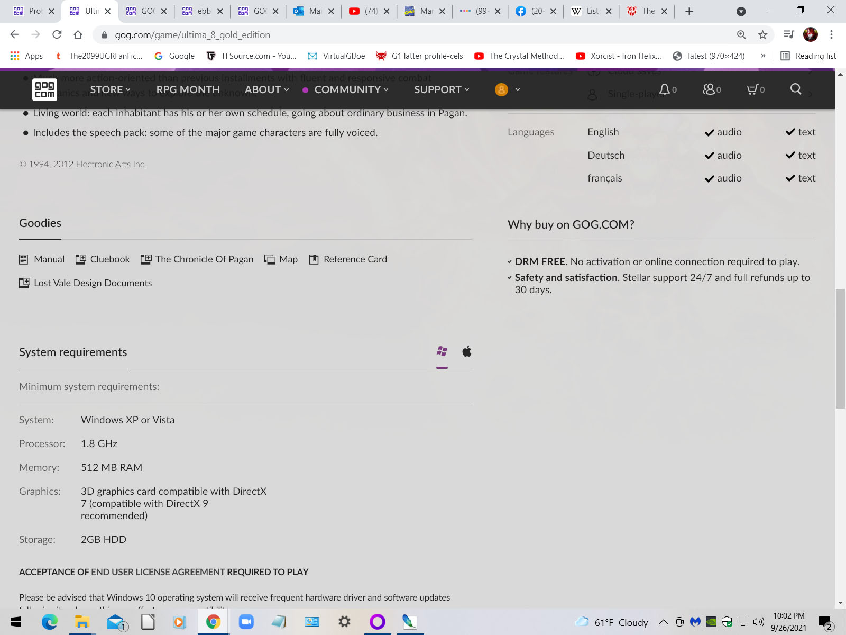Select the Windows system requirements icon
The width and height of the screenshot is (846, 635).
pos(442,351)
